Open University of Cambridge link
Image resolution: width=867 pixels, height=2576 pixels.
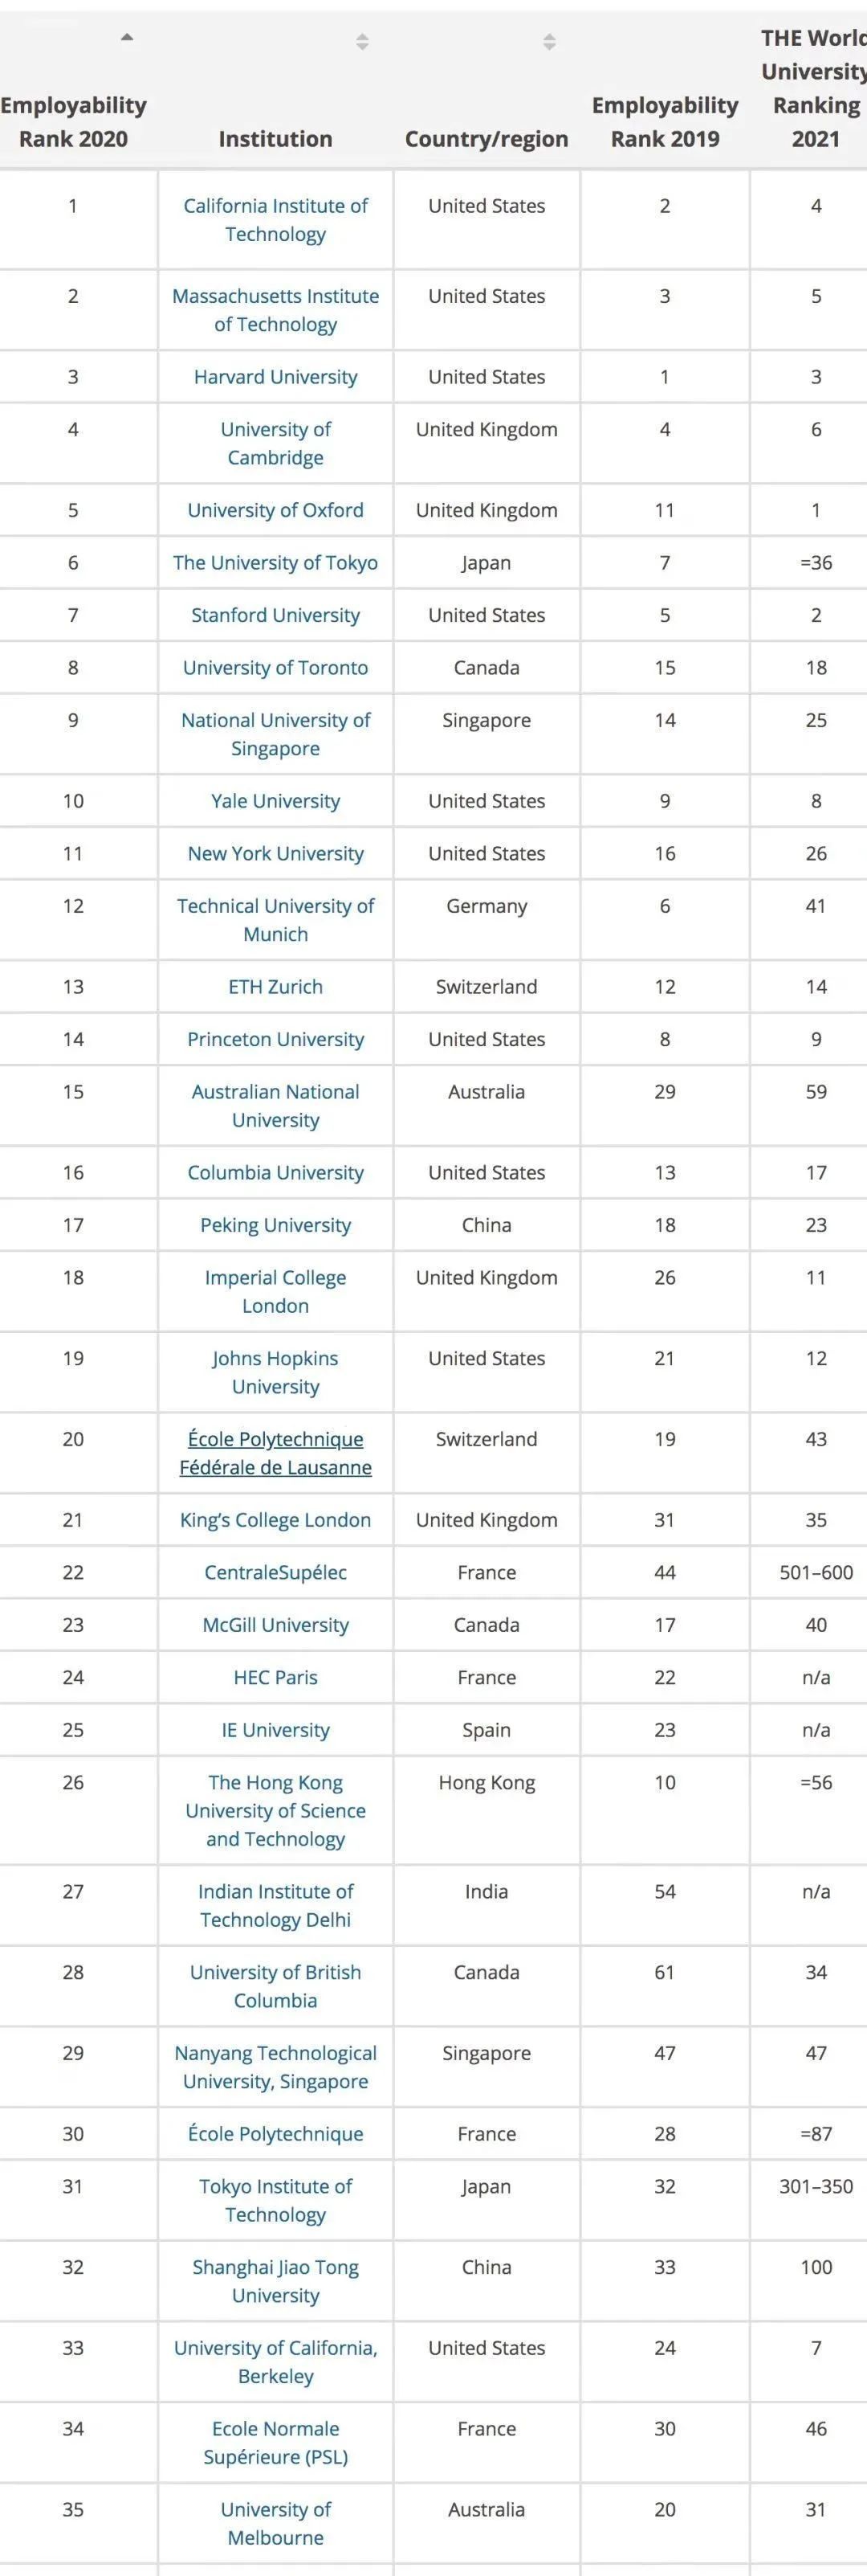pyautogui.click(x=275, y=443)
